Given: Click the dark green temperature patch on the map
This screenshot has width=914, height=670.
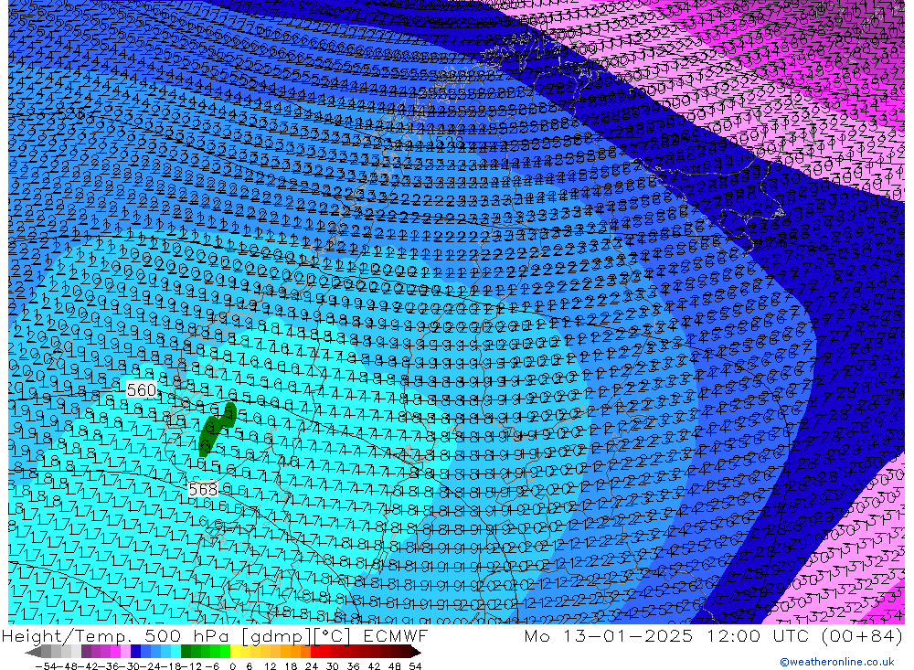Looking at the screenshot, I should click(217, 429).
